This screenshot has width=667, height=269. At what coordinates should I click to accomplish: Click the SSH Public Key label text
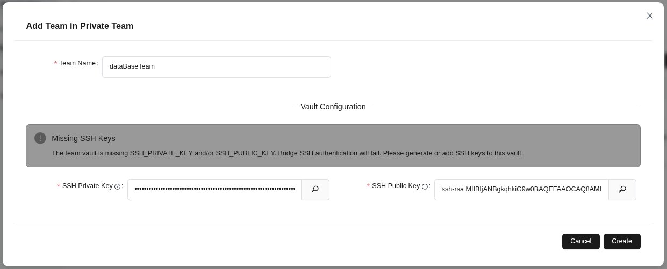click(x=396, y=186)
